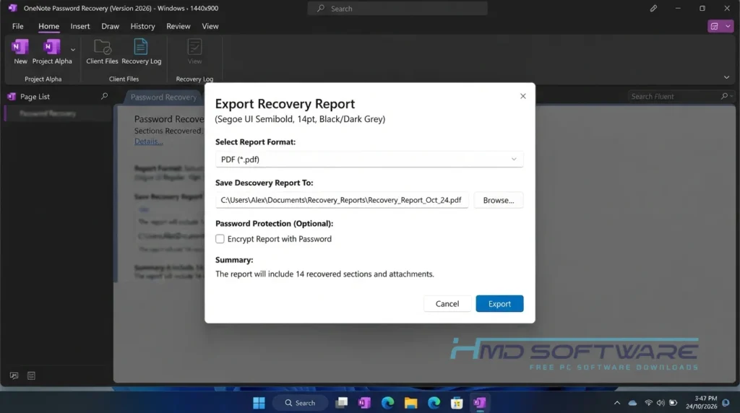Click the Cancel button
740x413 pixels.
(447, 304)
